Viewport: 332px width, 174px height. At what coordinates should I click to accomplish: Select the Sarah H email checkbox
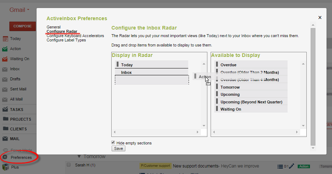pos(69,165)
